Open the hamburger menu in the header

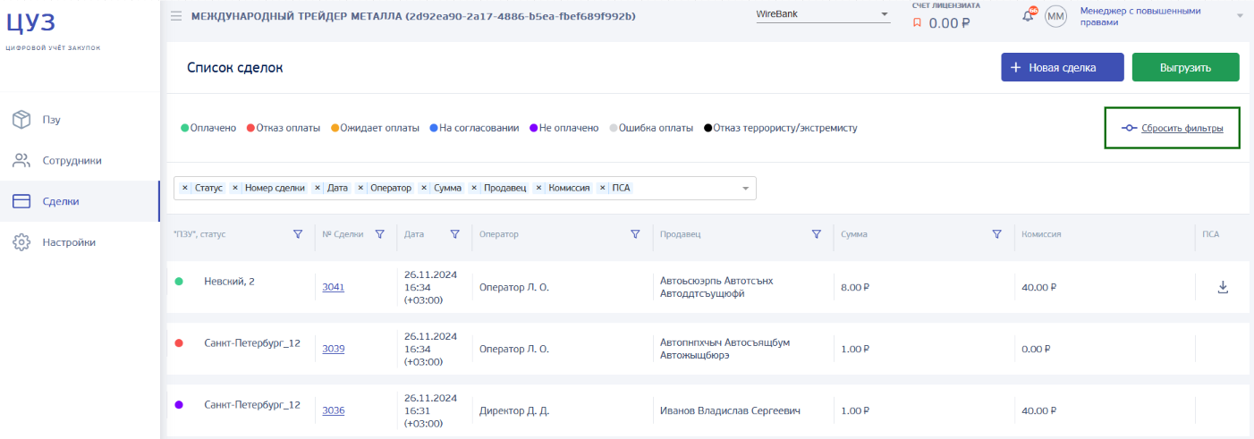pyautogui.click(x=176, y=16)
